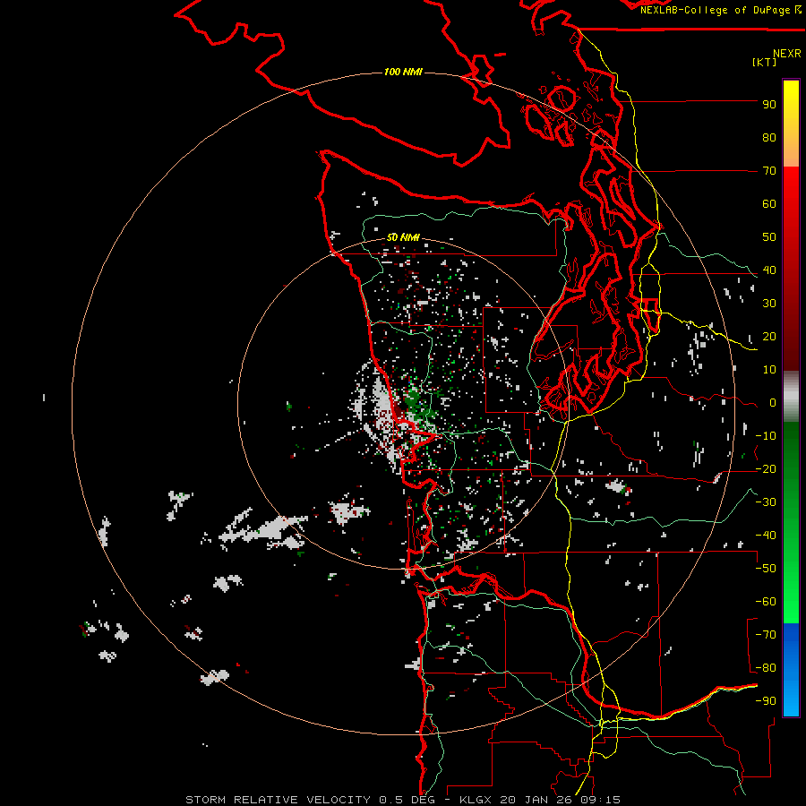
Task: Click the NEXR label above the color bar
Action: click(787, 54)
